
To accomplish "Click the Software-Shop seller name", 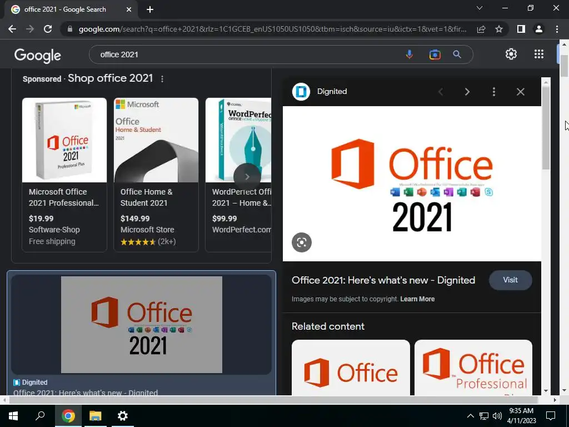I will coord(54,230).
